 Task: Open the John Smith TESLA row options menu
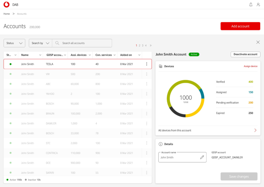147,64
